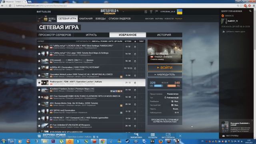Open the trophy awards icon in header
The height and width of the screenshot is (144, 256).
point(151,12)
